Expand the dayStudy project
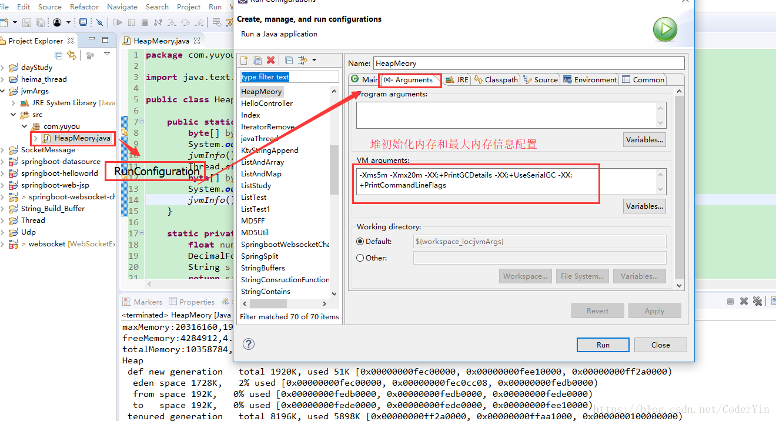Viewport: 776px width, 421px height. (3, 68)
